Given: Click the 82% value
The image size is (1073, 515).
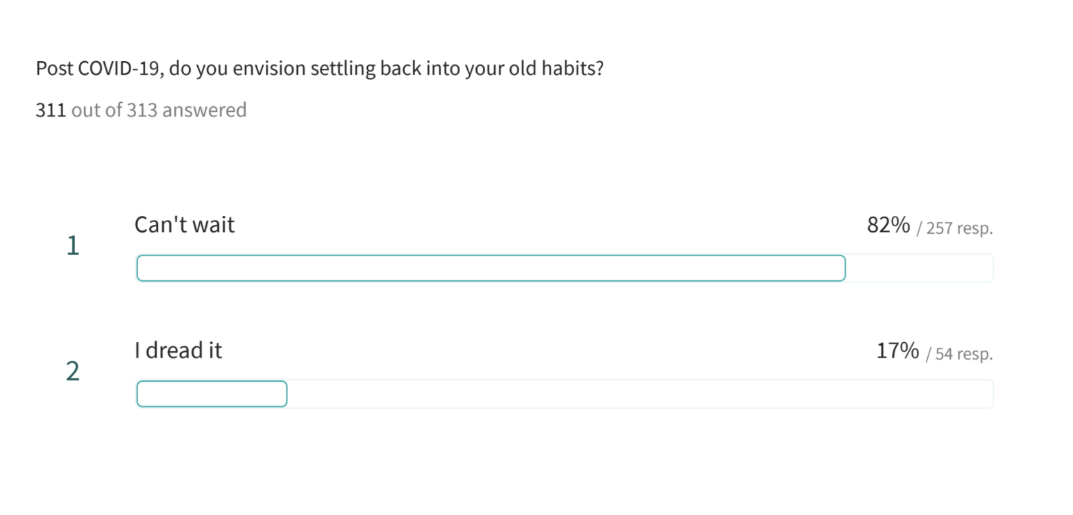Looking at the screenshot, I should [888, 225].
